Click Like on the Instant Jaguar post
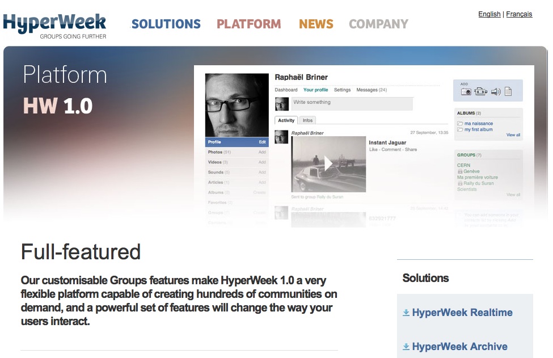The width and height of the screenshot is (553, 358). click(373, 150)
